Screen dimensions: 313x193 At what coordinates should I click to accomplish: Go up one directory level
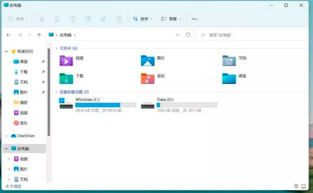tap(39, 35)
